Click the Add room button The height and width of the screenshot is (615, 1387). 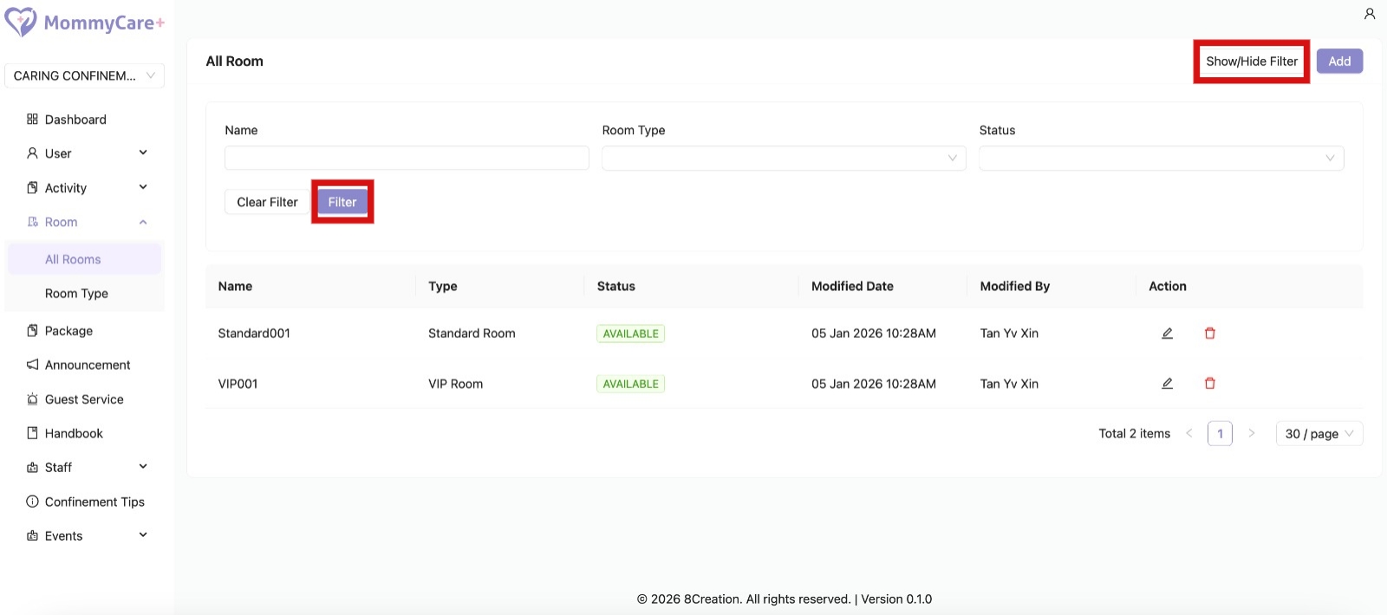tap(1338, 61)
